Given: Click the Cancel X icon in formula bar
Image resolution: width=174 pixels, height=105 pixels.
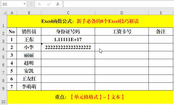Looking at the screenshot, I should tap(39, 4).
